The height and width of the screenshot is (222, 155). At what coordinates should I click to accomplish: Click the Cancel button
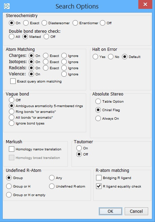tap(136, 211)
